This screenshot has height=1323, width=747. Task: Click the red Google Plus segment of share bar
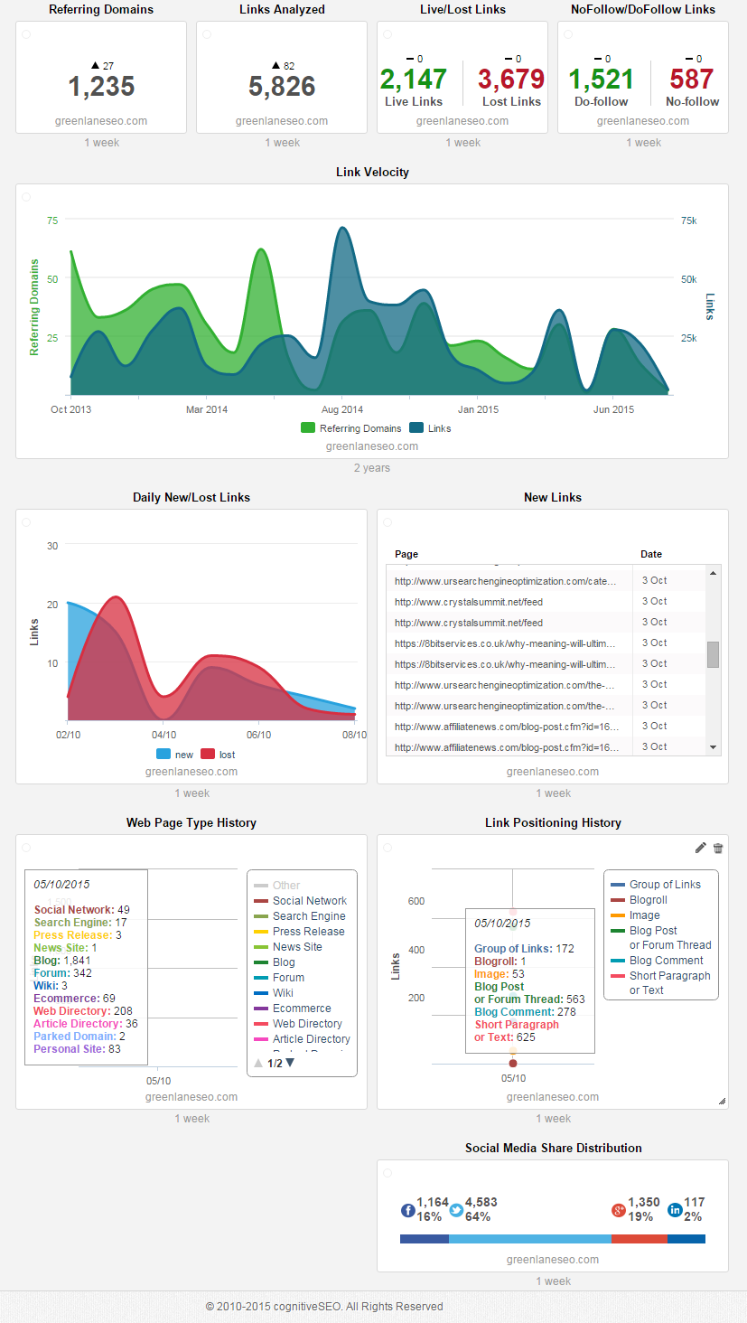click(x=639, y=1239)
